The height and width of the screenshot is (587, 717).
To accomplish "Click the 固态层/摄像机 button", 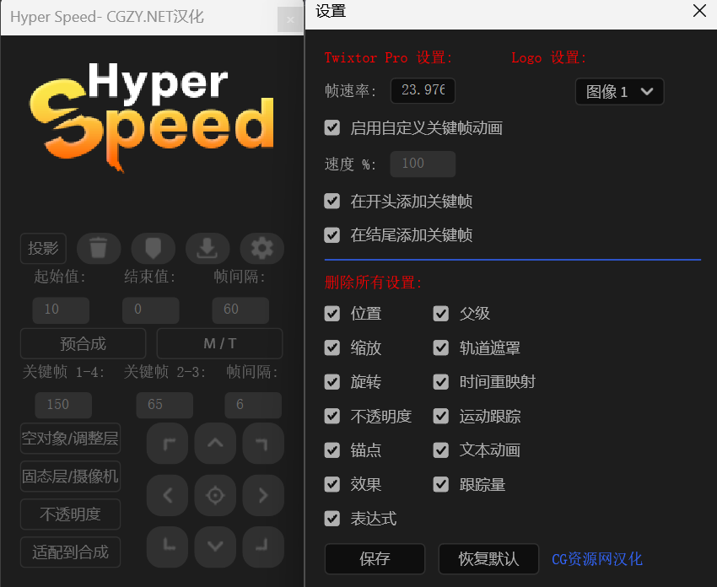I will click(x=70, y=477).
